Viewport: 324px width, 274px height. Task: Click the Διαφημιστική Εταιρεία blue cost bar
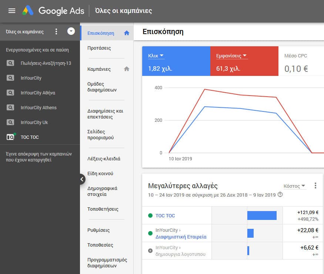(x=250, y=233)
